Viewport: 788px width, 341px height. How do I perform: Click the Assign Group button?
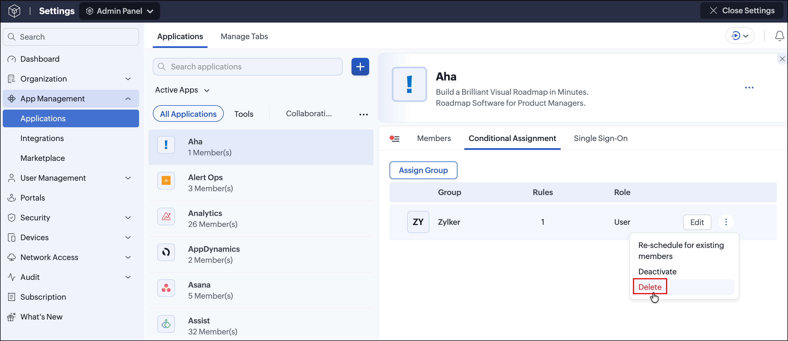coord(423,170)
